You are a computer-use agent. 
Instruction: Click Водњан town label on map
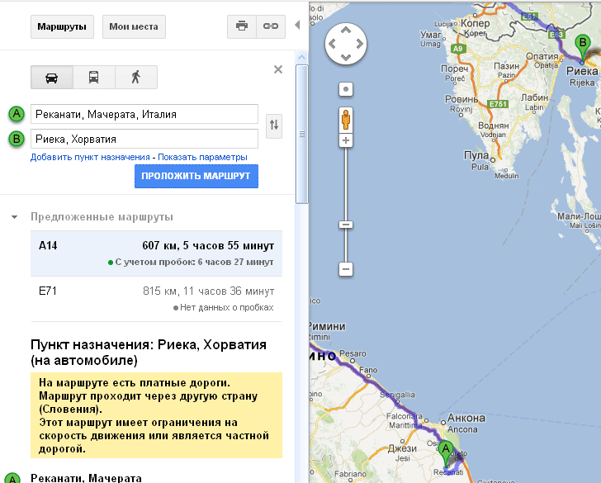pyautogui.click(x=494, y=125)
